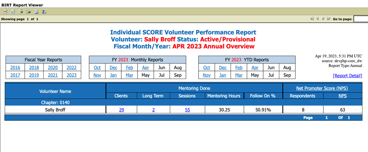The width and height of the screenshot is (368, 152).
Task: Click Sally Broff in the table row
Action: pyautogui.click(x=55, y=110)
